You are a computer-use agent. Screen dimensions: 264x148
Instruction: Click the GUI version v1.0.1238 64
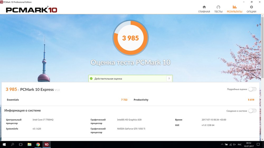click(x=208, y=125)
